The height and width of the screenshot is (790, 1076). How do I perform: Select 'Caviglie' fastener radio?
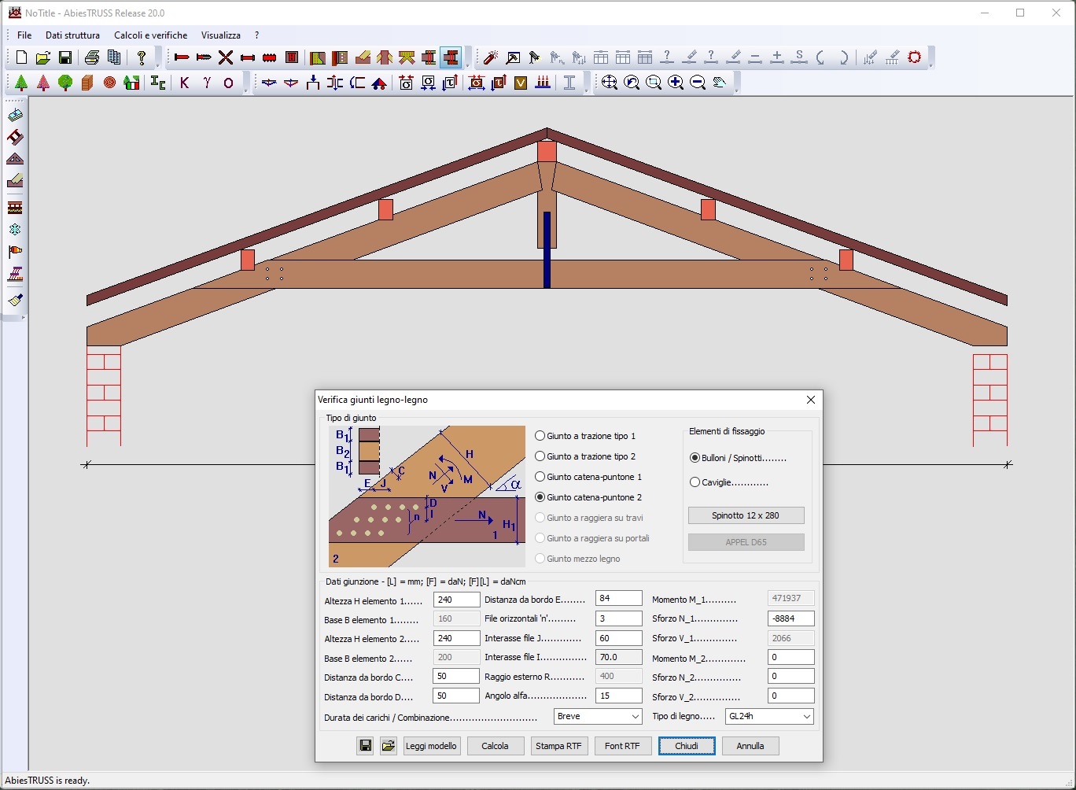729,482
